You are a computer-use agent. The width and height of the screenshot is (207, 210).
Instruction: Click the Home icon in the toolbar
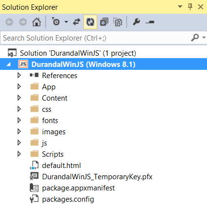(x=37, y=22)
